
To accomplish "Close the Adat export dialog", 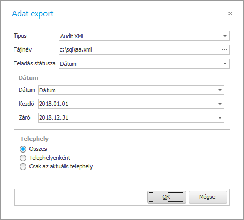I will pos(230,14).
